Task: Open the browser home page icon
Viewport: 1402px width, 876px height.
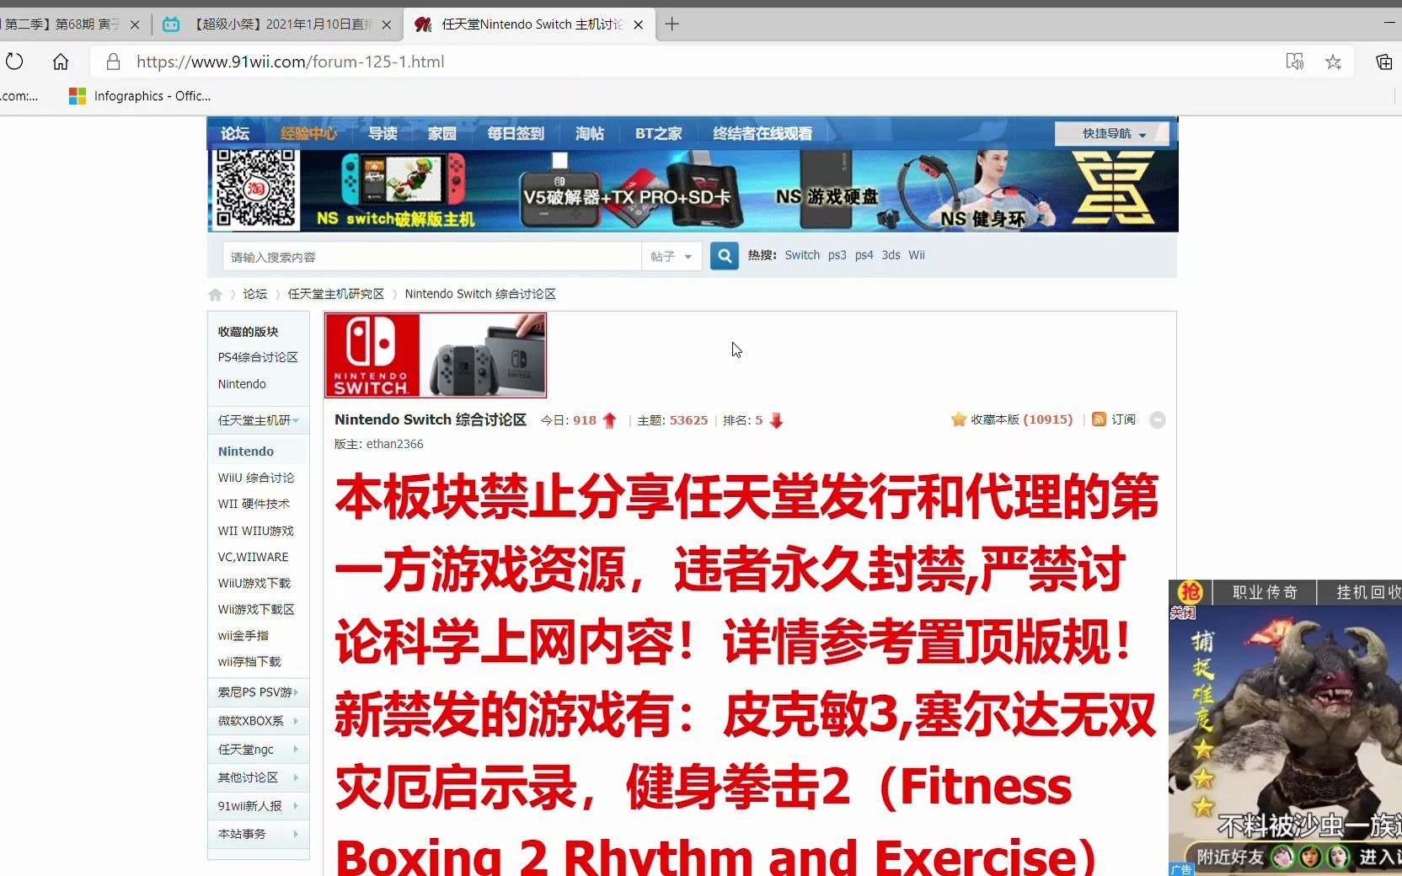Action: 61,61
